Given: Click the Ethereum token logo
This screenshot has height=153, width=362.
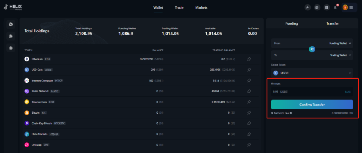Looking at the screenshot, I should click(27, 59).
